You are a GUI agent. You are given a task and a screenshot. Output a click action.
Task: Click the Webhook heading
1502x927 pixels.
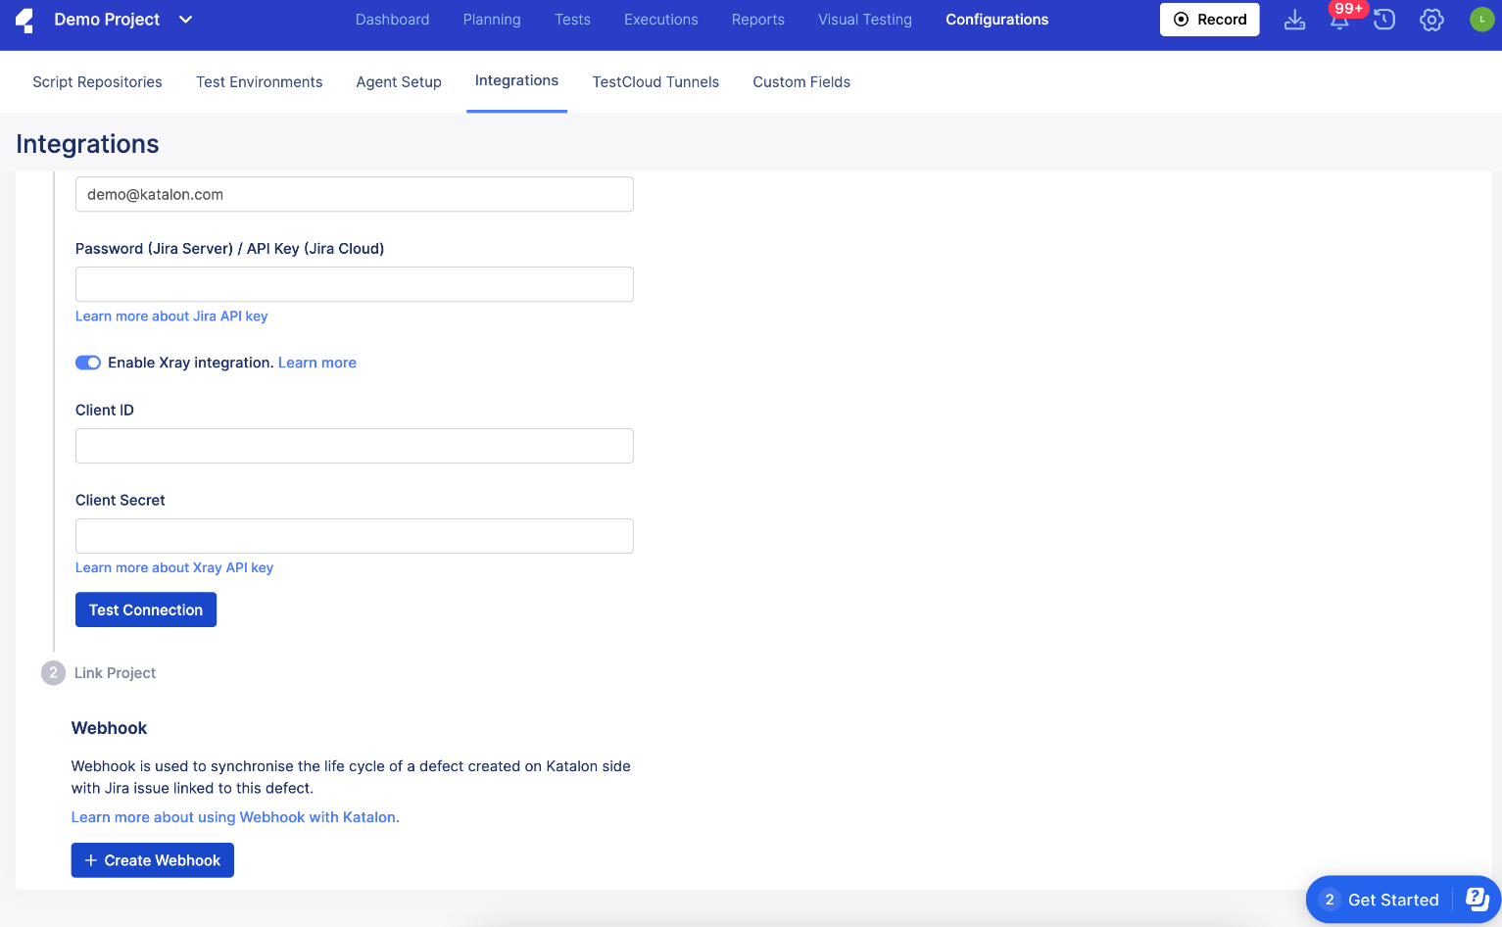109,728
